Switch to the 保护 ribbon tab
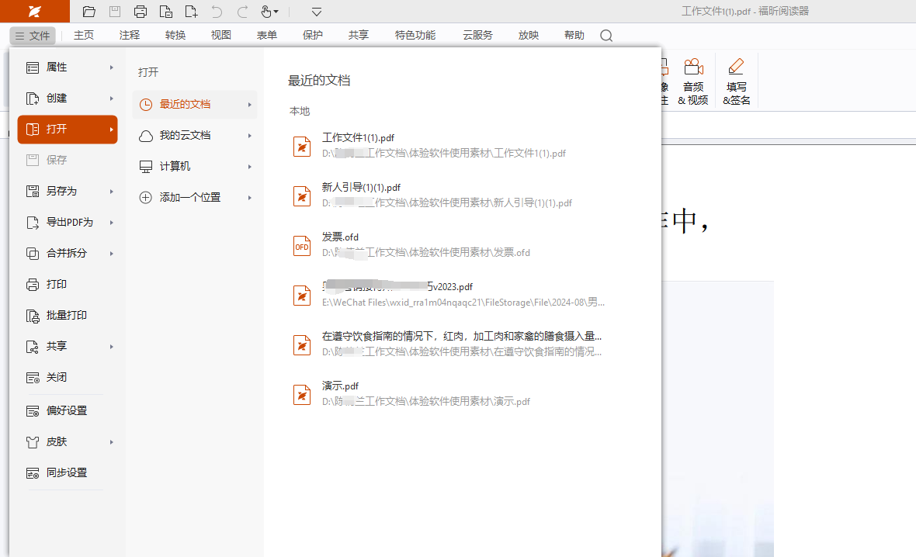Viewport: 916px width, 557px height. tap(313, 36)
